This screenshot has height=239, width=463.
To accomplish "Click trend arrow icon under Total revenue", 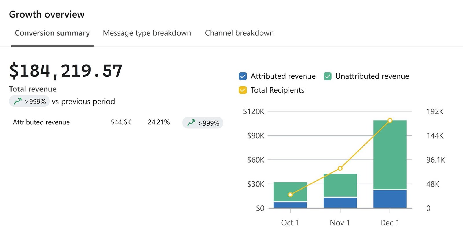I will 18,101.
